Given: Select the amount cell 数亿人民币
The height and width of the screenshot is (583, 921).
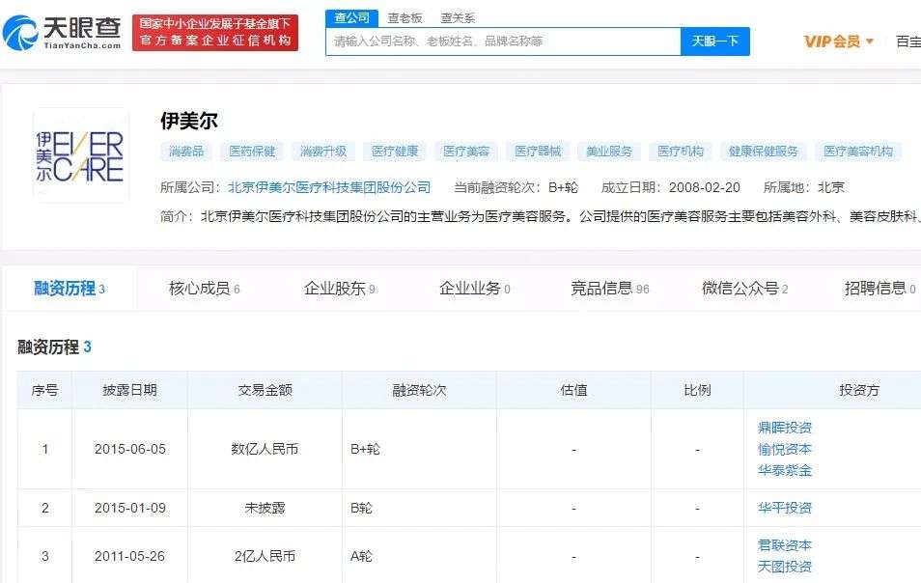Looking at the screenshot, I should [265, 449].
